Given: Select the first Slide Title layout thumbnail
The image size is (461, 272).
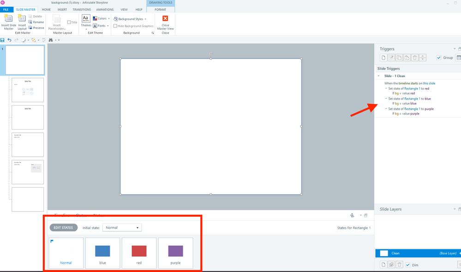Looking at the screenshot, I should coord(28,90).
